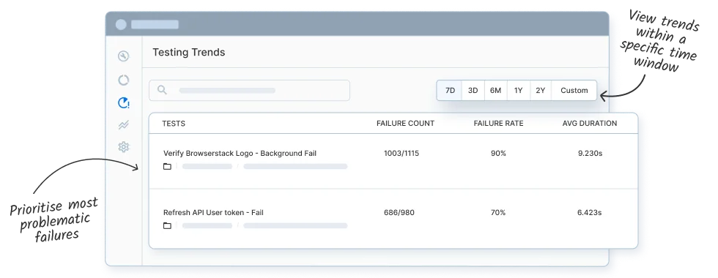Sort by FAILURE COUNT column header

coord(405,124)
